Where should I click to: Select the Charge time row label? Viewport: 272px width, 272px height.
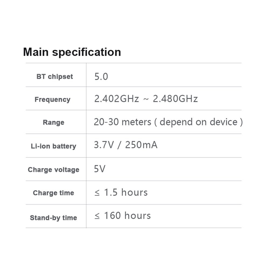click(53, 193)
